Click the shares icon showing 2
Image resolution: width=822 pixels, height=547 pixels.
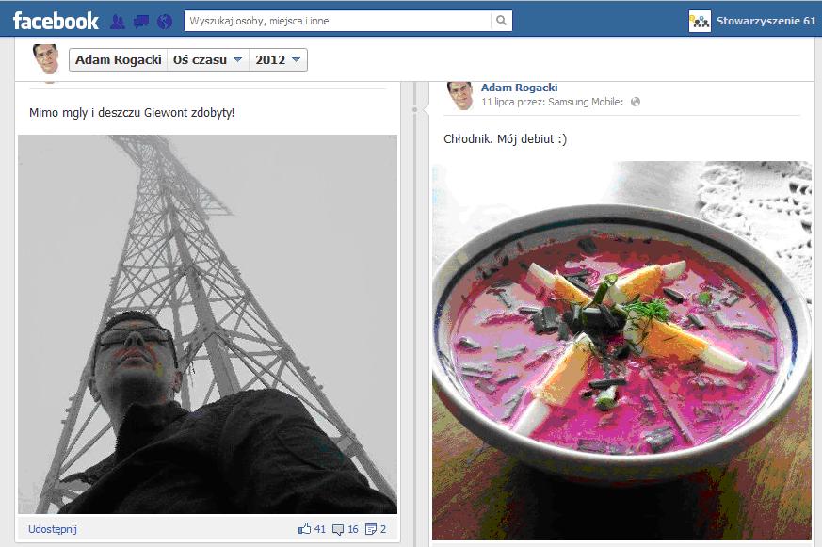(371, 529)
